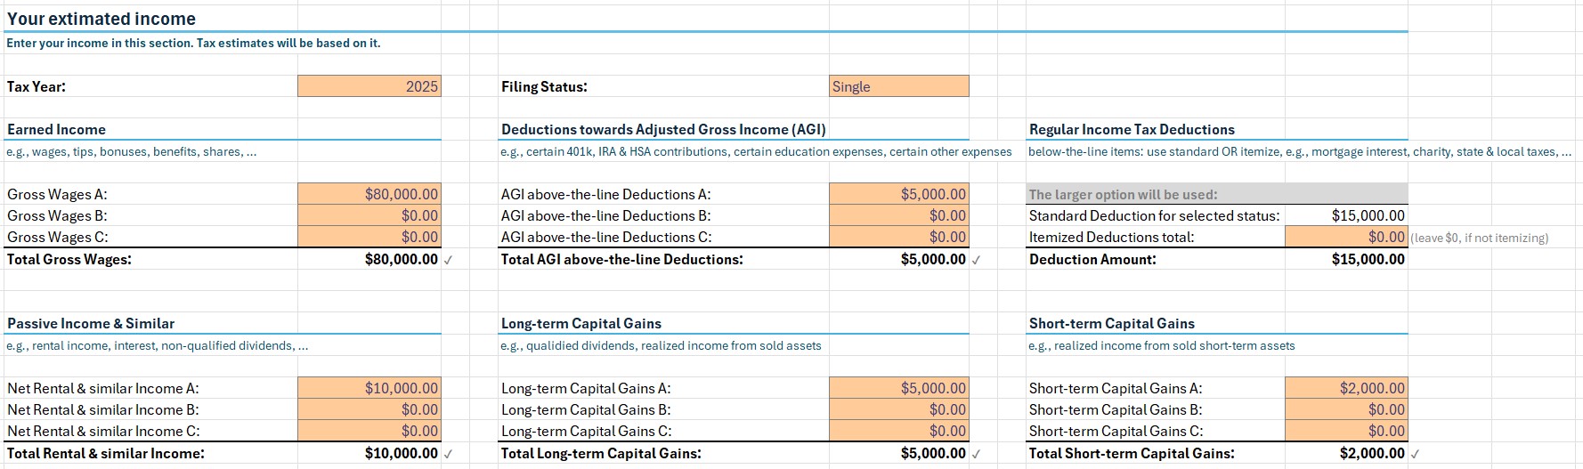This screenshot has width=1583, height=469.
Task: Select the Deduction Amount total cell
Action: point(1345,259)
